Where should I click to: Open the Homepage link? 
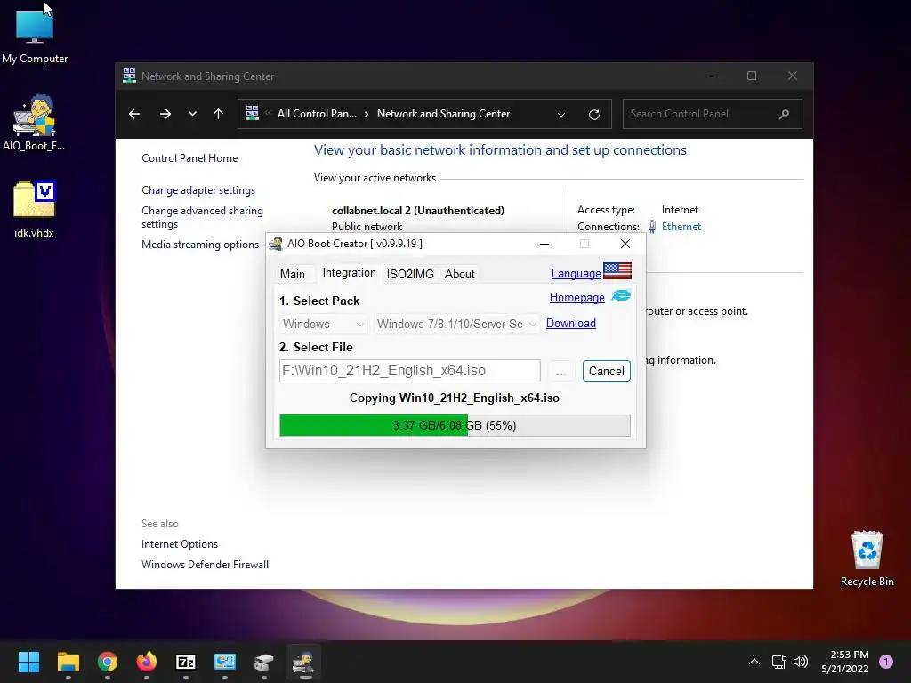[576, 297]
